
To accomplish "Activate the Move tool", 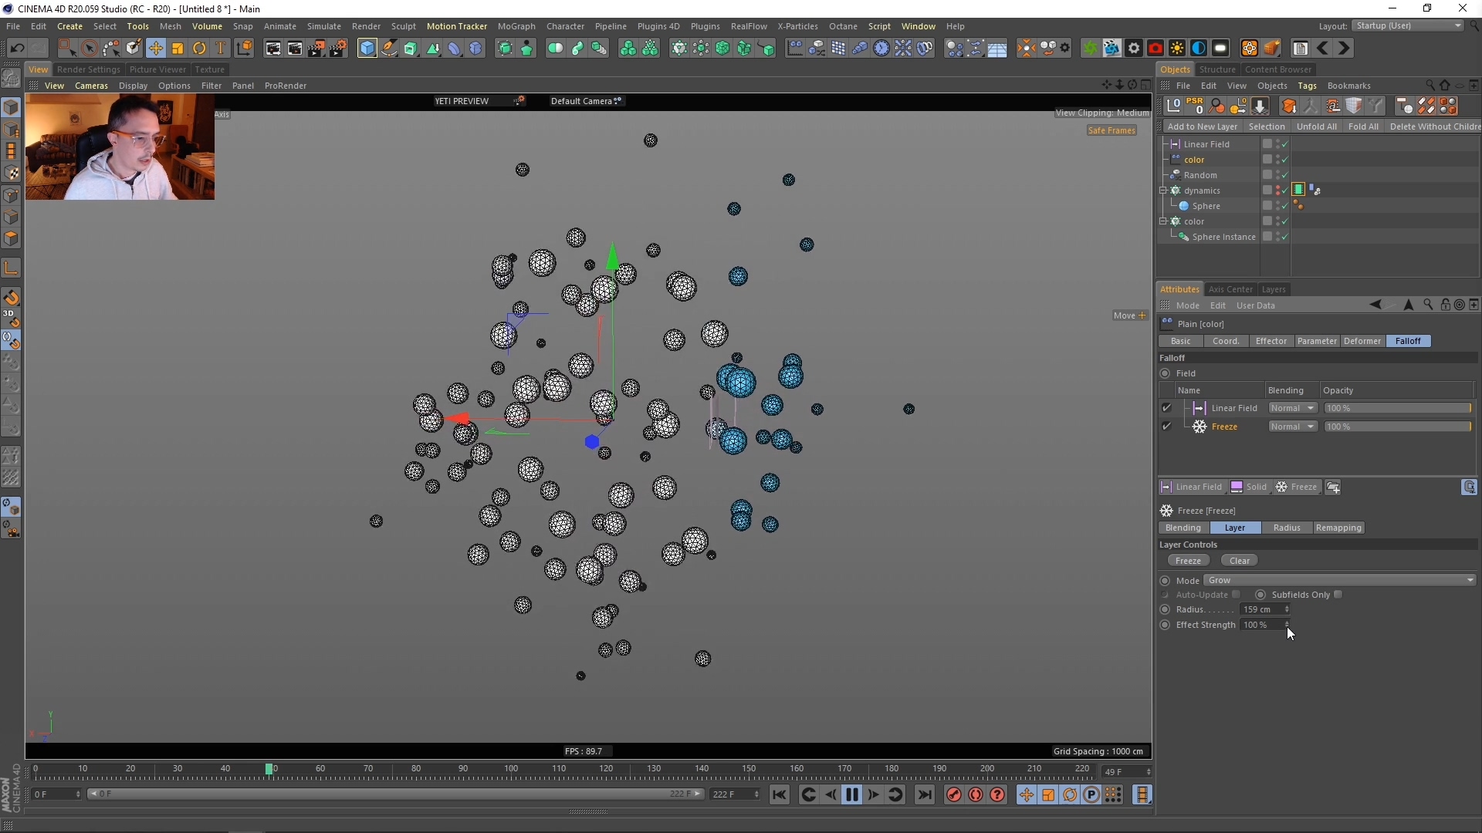I will point(156,48).
